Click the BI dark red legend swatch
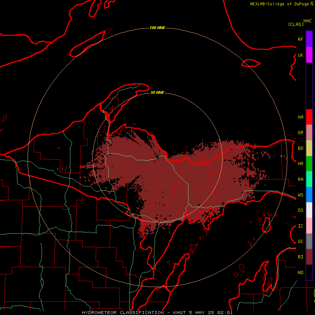Screen dimensions: 315x315 pos(309,257)
